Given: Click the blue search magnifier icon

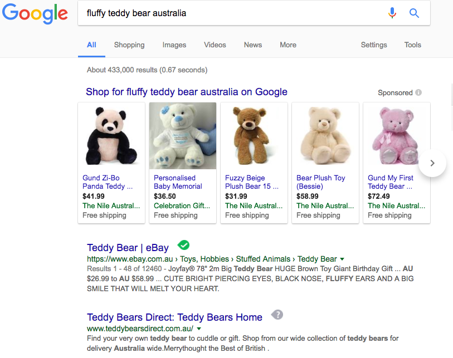Looking at the screenshot, I should pyautogui.click(x=414, y=13).
